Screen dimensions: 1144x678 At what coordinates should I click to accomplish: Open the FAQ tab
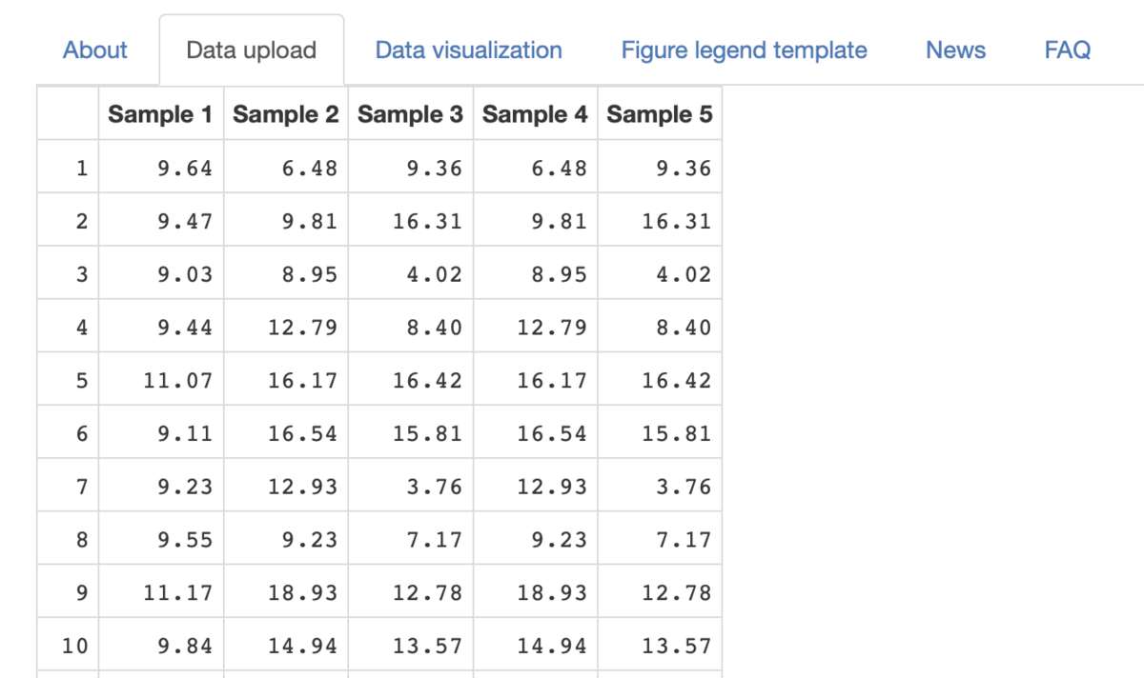click(x=1068, y=50)
